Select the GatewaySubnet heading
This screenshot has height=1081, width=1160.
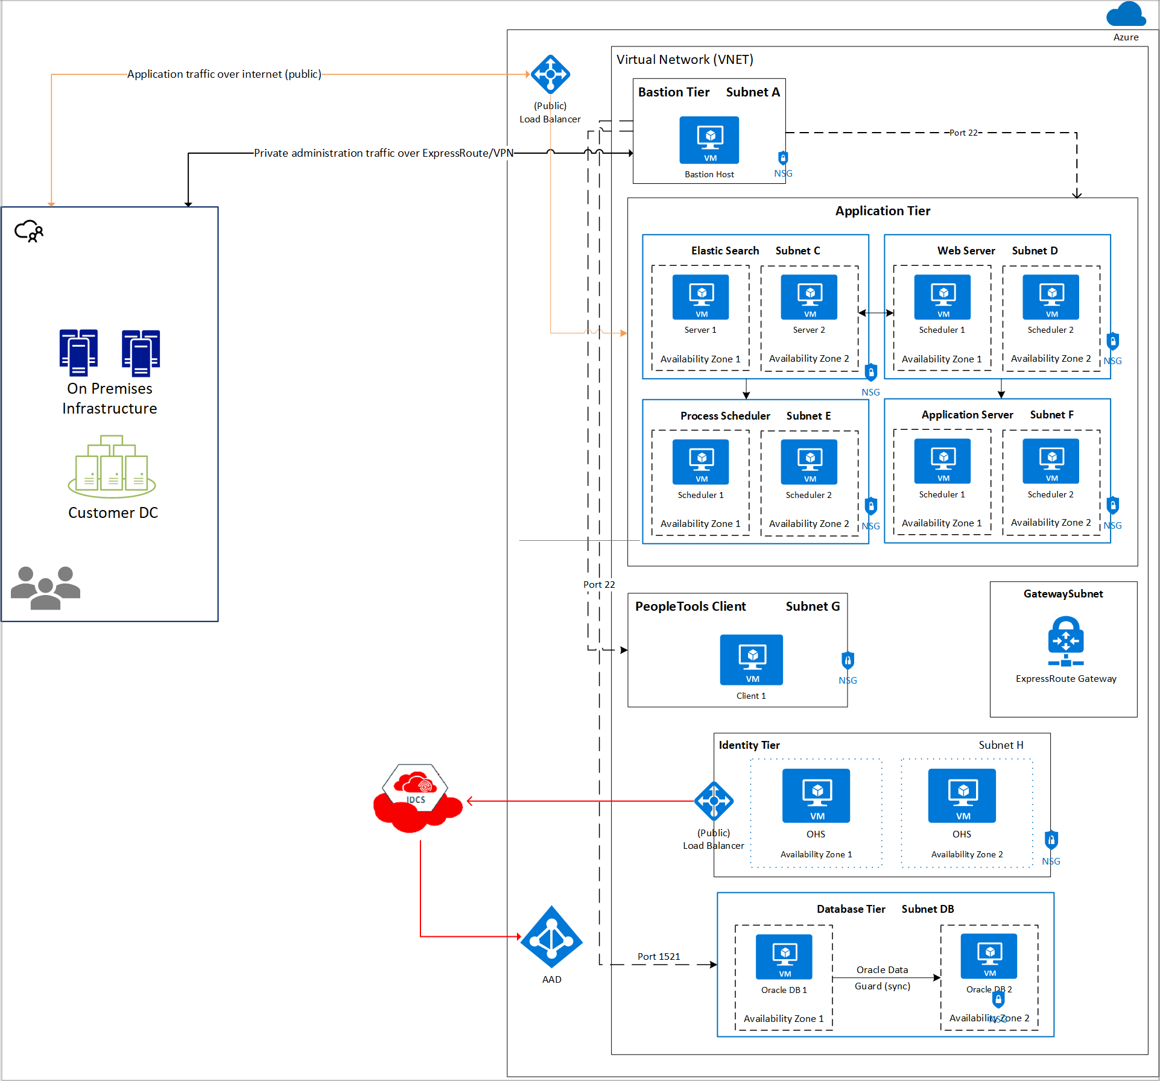tap(1063, 594)
